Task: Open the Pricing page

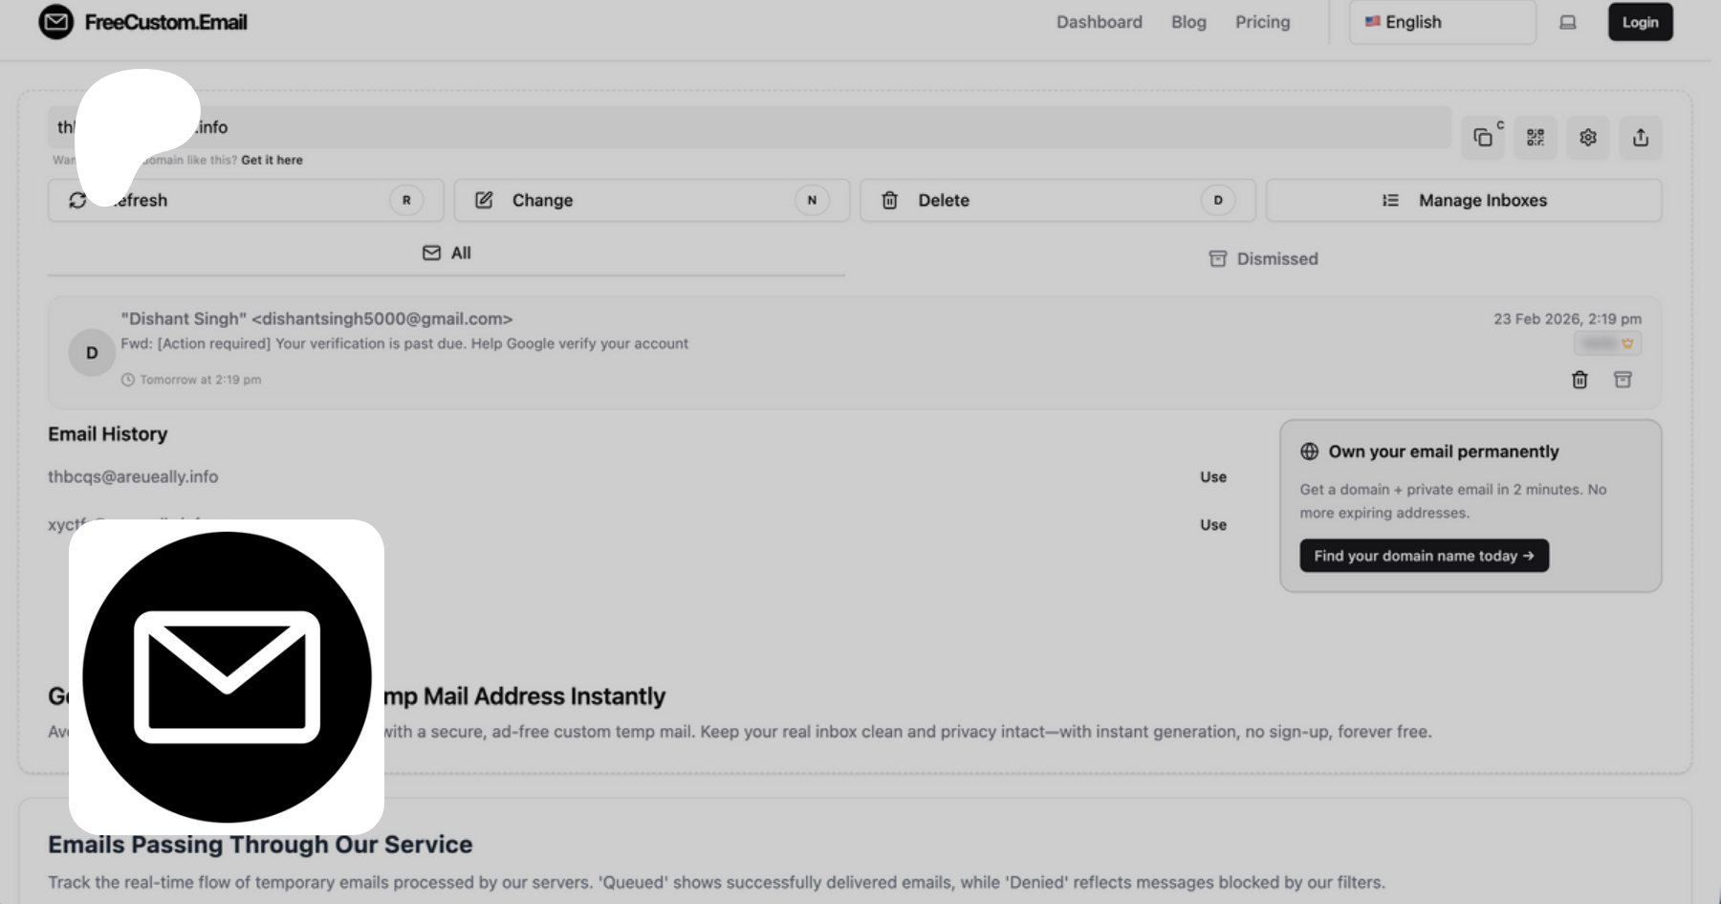Action: pos(1262,22)
